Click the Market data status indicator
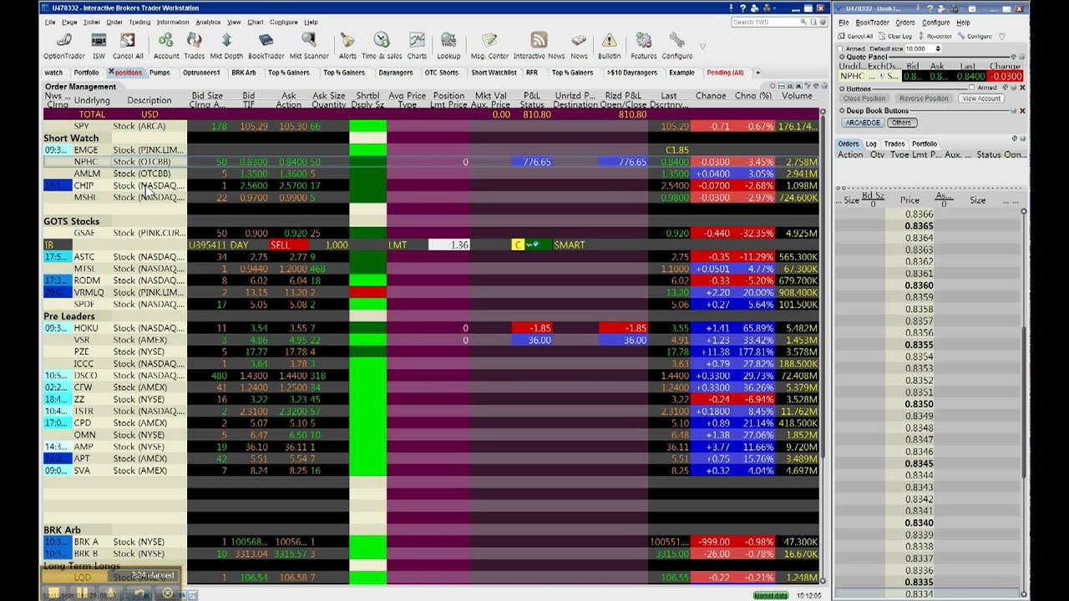The width and height of the screenshot is (1069, 601). (771, 595)
